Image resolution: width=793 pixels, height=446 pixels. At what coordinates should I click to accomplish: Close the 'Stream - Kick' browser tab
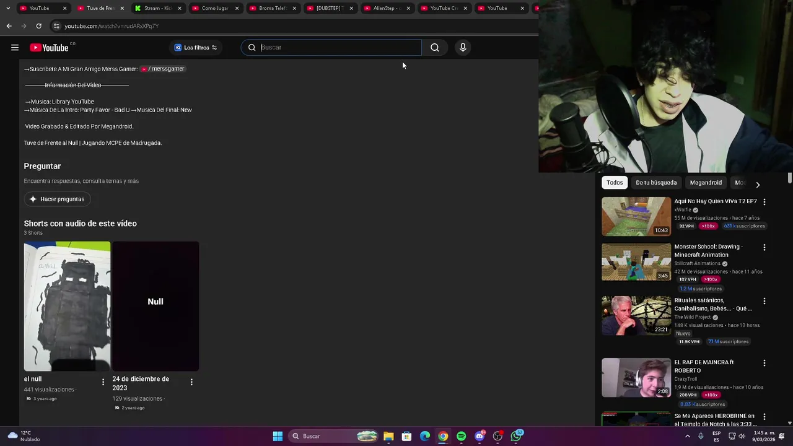(x=179, y=8)
